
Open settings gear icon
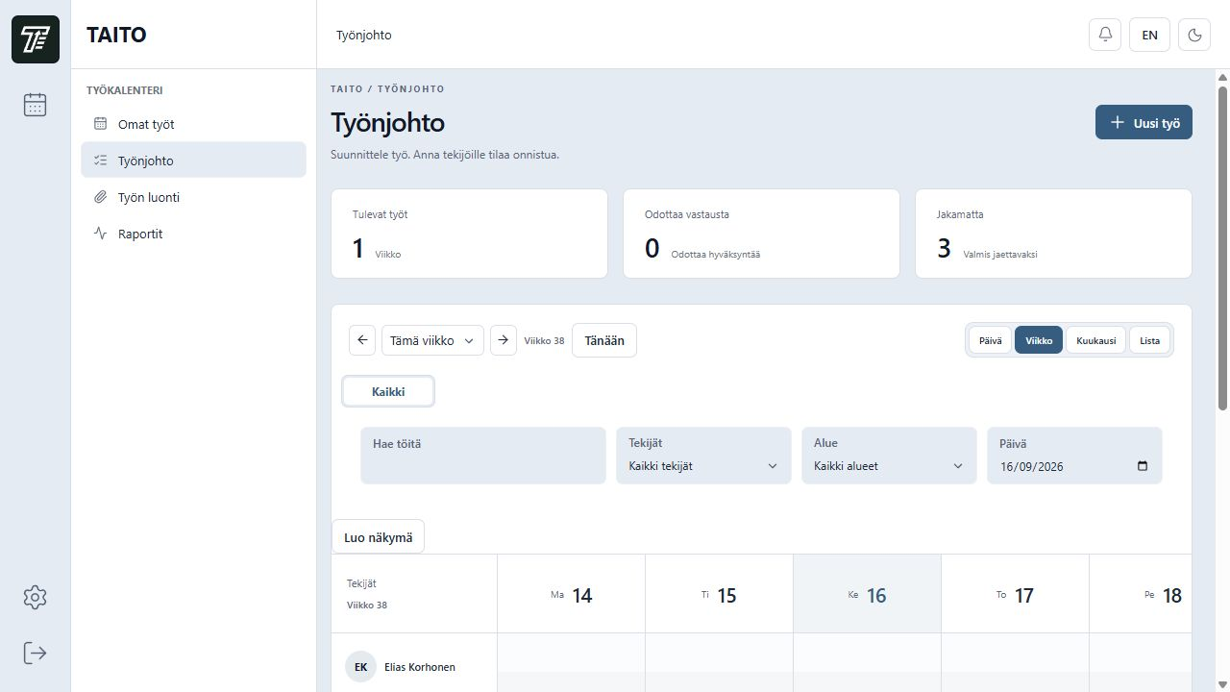pyautogui.click(x=35, y=597)
